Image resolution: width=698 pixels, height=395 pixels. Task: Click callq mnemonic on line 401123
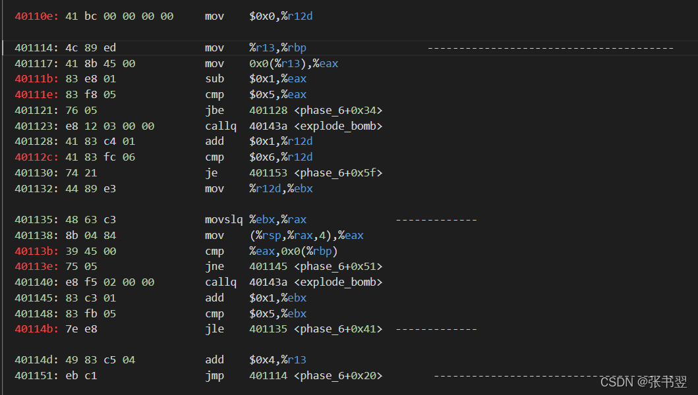coord(221,126)
